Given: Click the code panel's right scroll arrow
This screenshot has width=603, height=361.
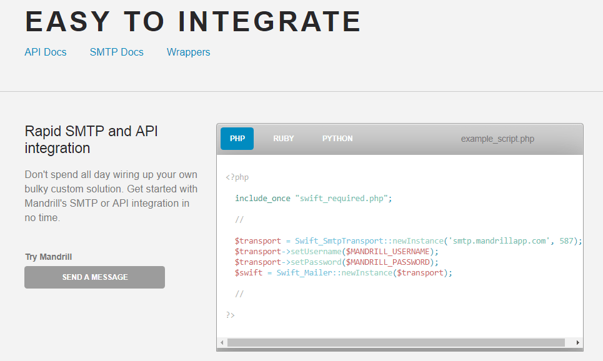Looking at the screenshot, I should coord(577,342).
